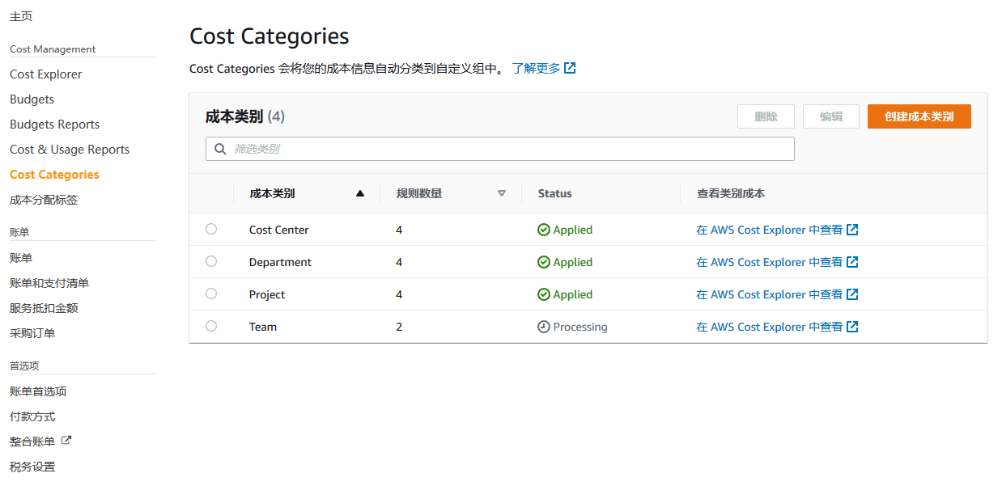Click the Processing status text for Team

580,327
